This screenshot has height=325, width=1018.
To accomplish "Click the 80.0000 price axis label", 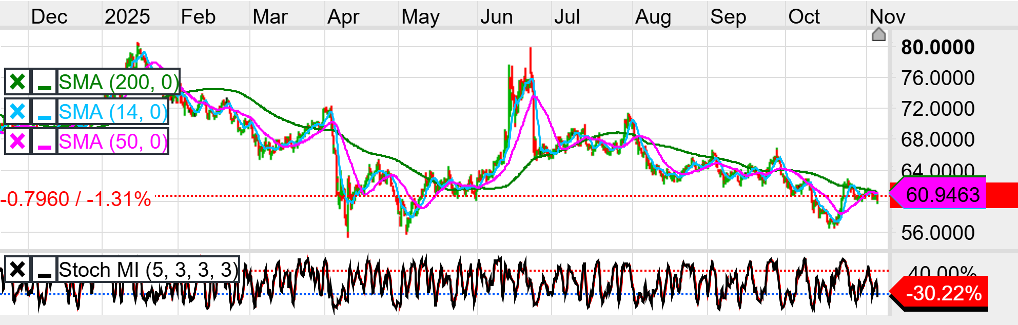I will point(937,47).
